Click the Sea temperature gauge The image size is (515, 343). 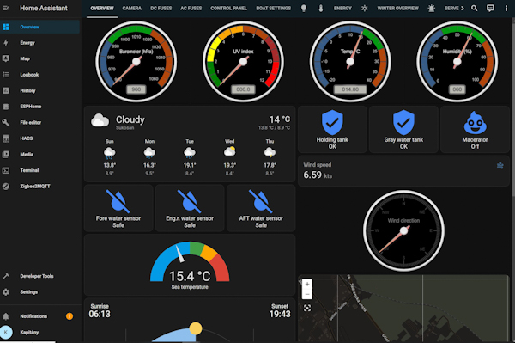pos(190,266)
